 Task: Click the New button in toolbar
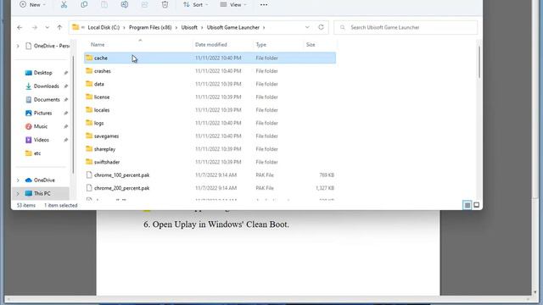[32, 4]
